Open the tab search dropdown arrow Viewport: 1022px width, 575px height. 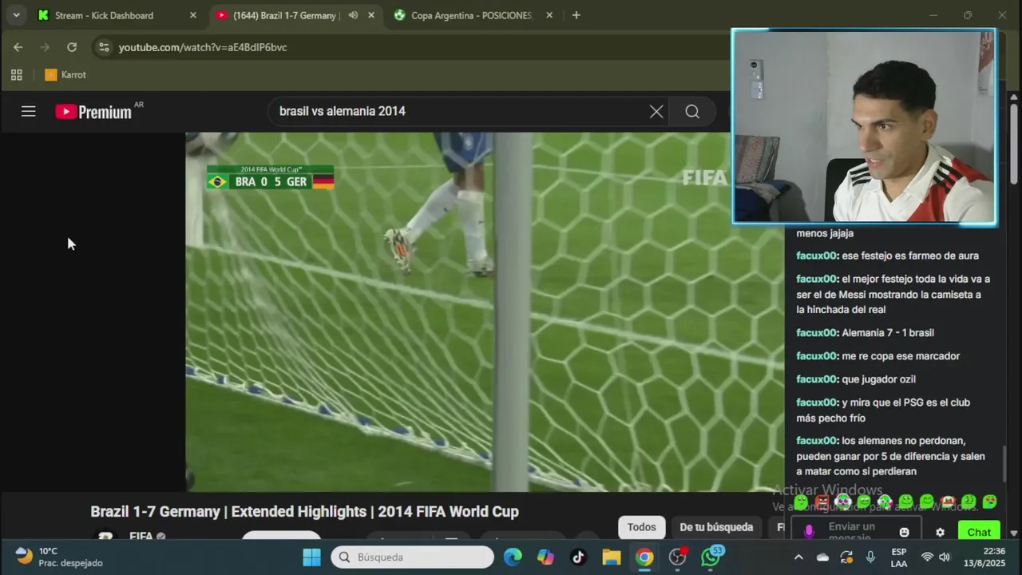[16, 15]
